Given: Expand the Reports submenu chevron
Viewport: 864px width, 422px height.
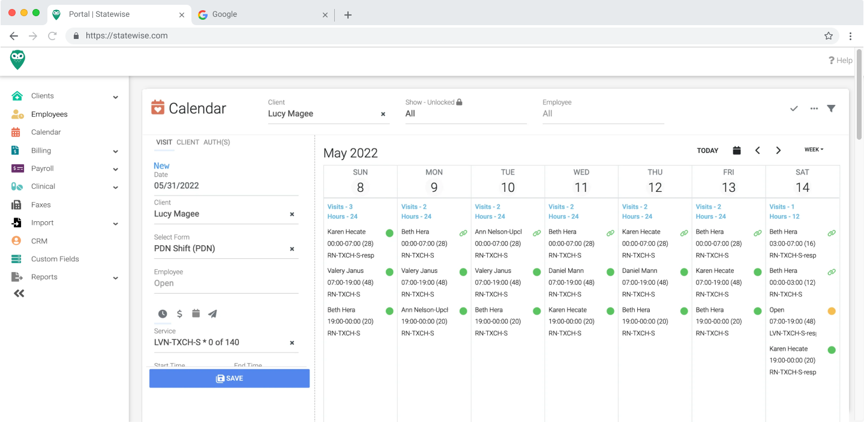Looking at the screenshot, I should pos(115,278).
